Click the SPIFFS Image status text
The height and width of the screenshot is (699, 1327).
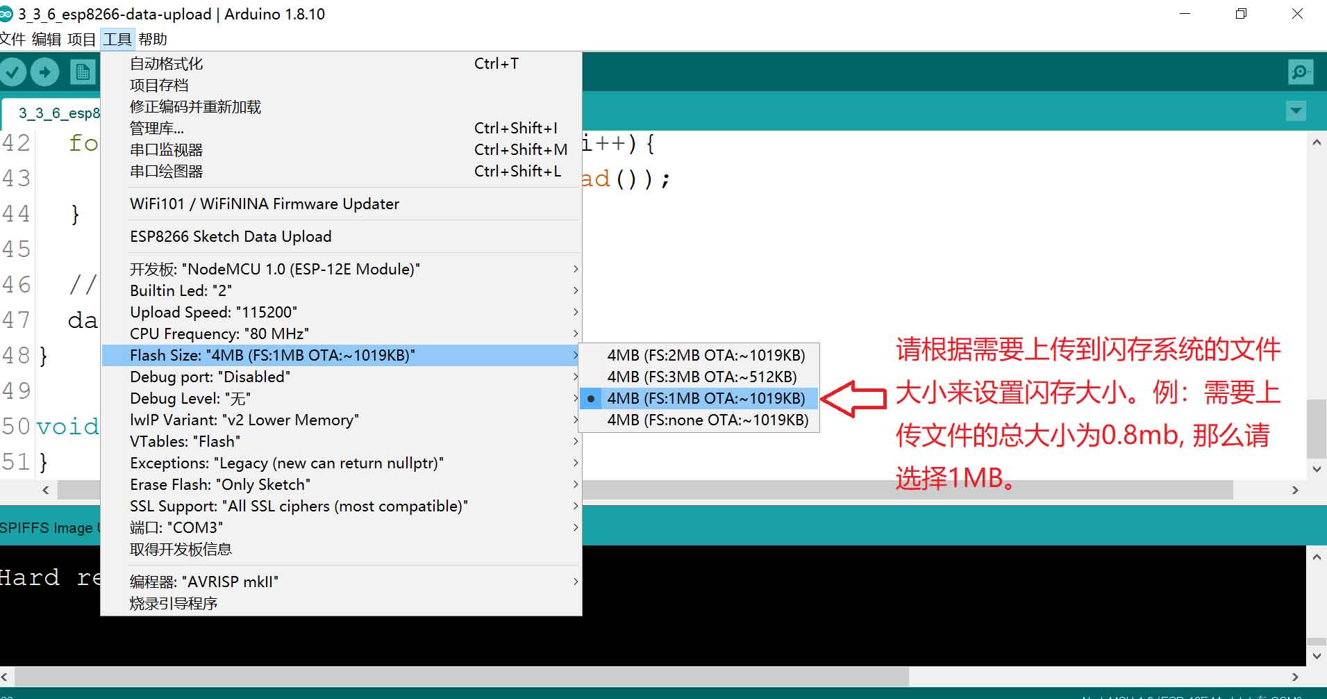tap(50, 528)
